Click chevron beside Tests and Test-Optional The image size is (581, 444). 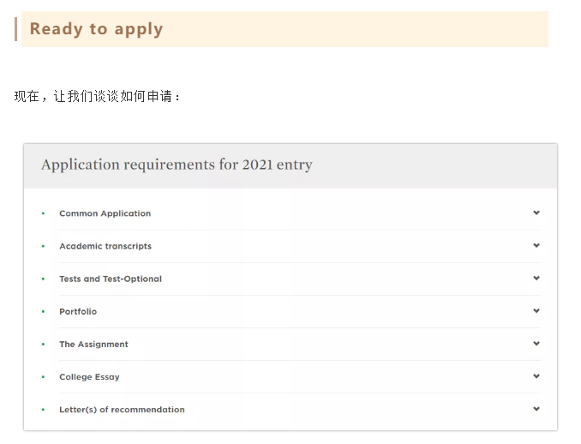pyautogui.click(x=536, y=278)
